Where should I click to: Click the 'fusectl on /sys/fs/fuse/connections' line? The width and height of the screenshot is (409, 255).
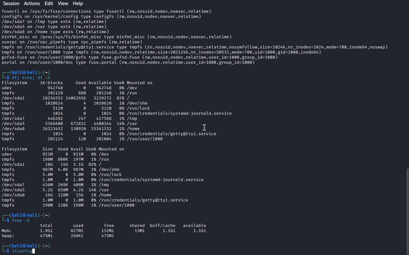click(x=106, y=11)
